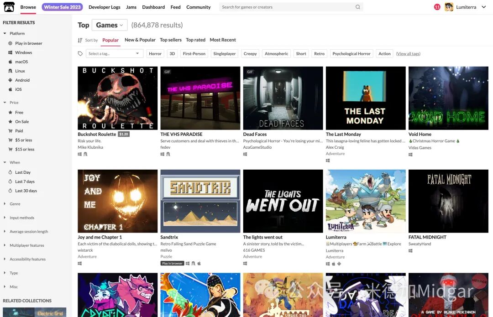Sort by Top rated
The width and height of the screenshot is (493, 317).
point(195,40)
